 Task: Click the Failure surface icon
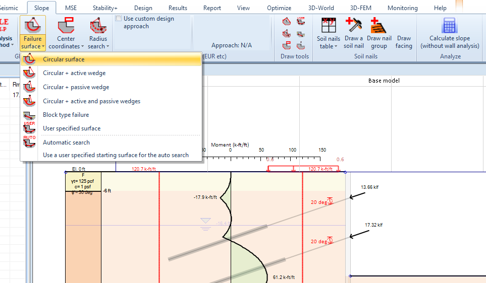[32, 25]
